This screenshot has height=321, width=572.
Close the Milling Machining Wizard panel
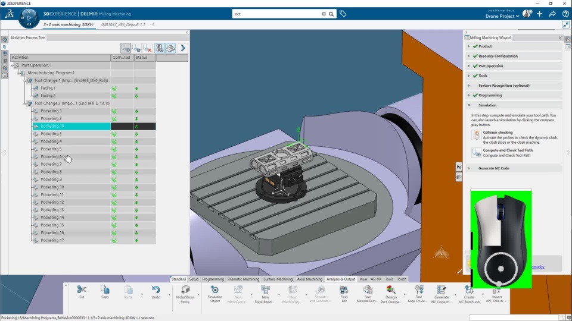click(560, 37)
